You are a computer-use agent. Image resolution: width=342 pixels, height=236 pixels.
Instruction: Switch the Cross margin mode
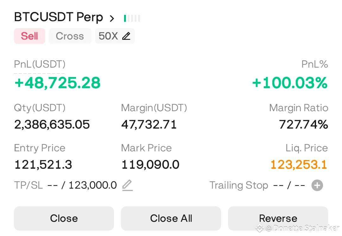tap(70, 36)
